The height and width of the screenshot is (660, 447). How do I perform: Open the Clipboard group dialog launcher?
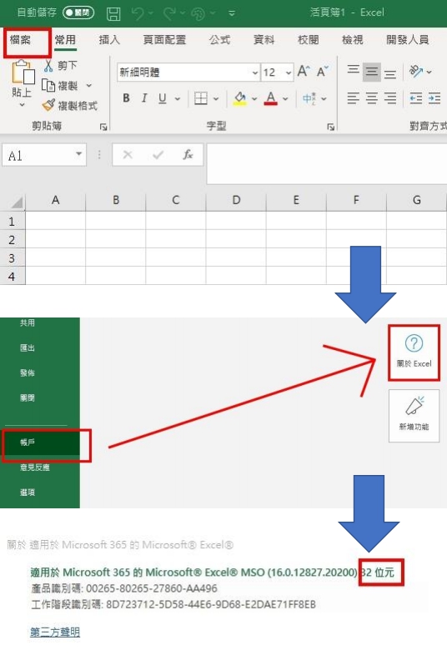[103, 127]
